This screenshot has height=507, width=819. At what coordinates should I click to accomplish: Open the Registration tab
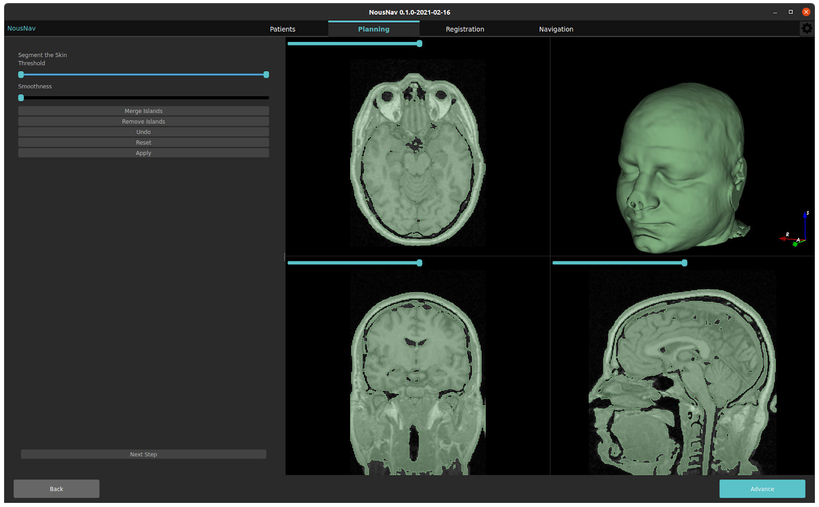click(x=464, y=29)
